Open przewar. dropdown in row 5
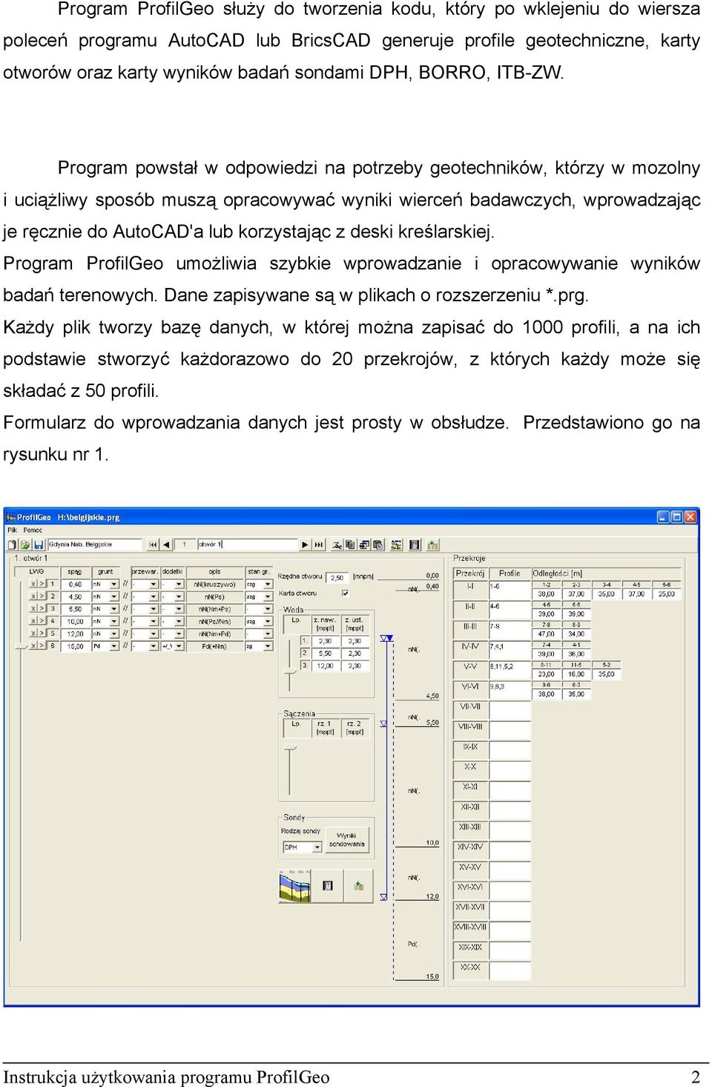 154,634
